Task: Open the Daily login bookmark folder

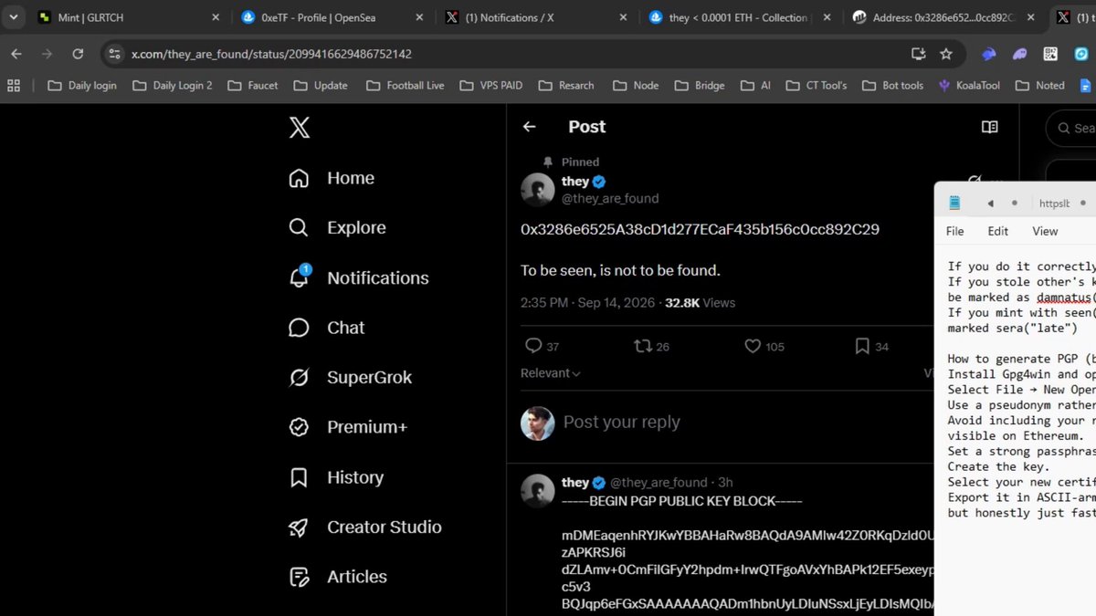Action: 82,86
